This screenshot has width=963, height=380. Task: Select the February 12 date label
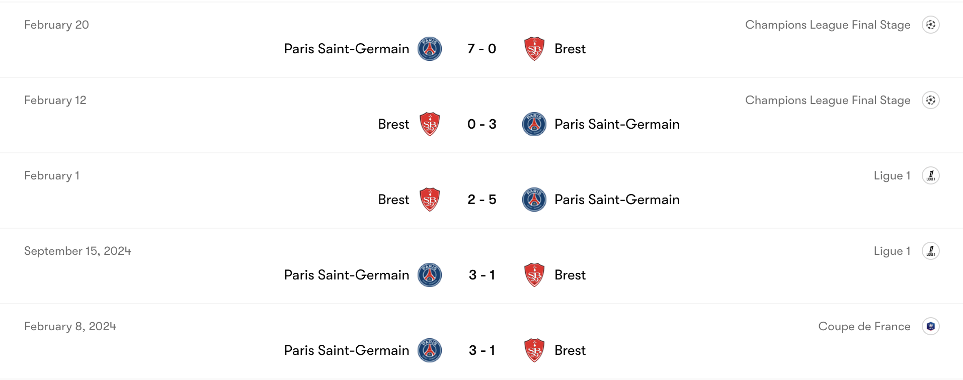55,100
